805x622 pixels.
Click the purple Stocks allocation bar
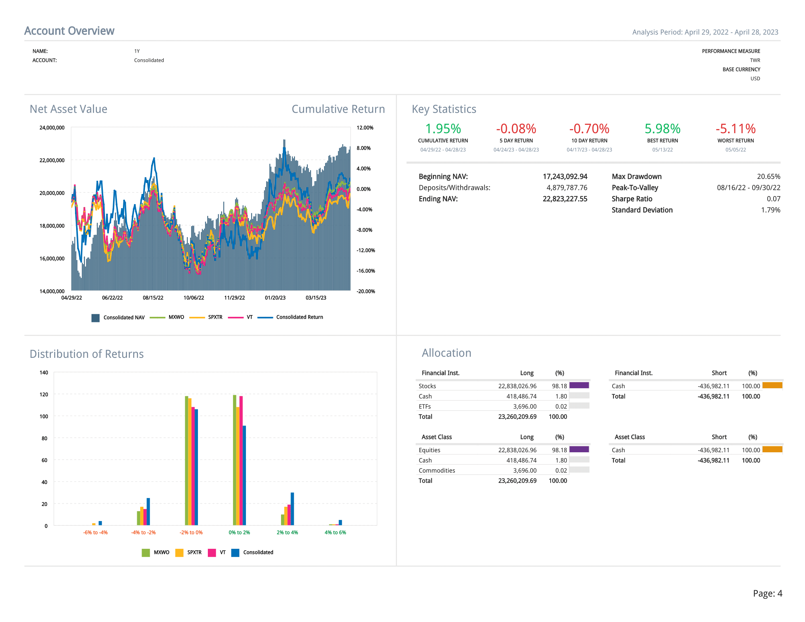click(579, 385)
